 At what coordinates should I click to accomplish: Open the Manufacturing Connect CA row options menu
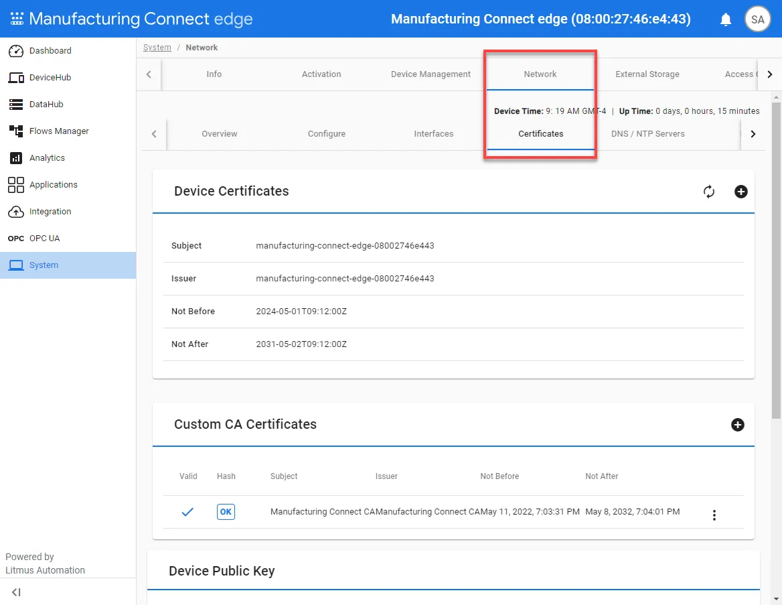[x=714, y=515]
